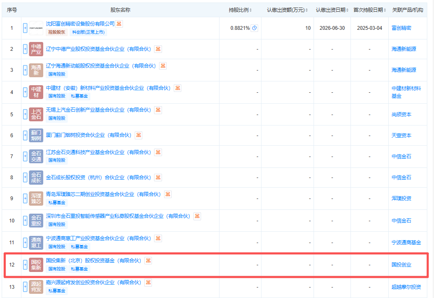Open 天壹资本 related institution link
Screen dimensions: 434x298
[x=401, y=135]
